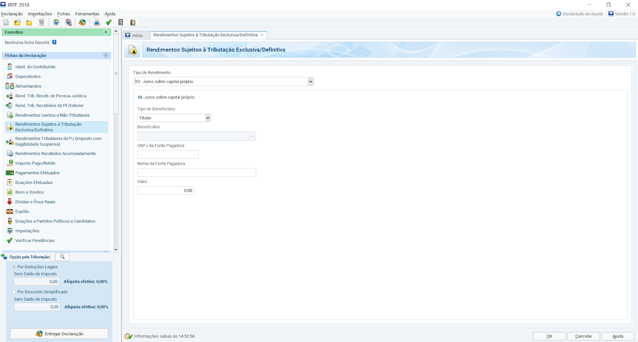Click the CNPJ da Fonte Pagadora field
The height and width of the screenshot is (342, 638).
pos(168,155)
